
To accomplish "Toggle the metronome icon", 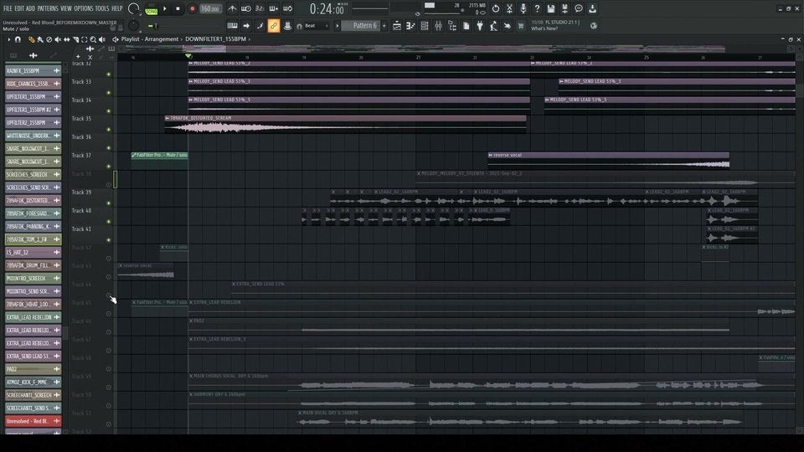I will tap(232, 8).
